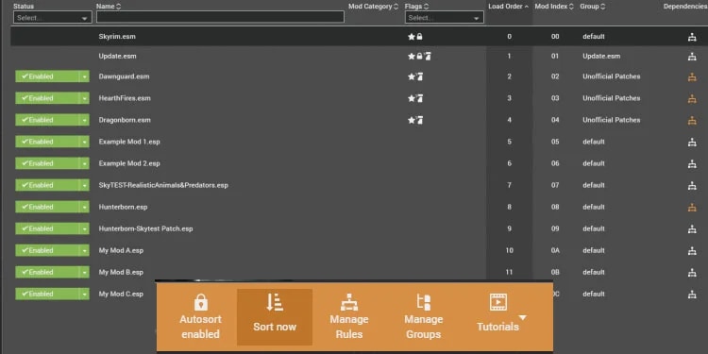Screen dimensions: 708x354
Task: Sort by the Load Order column header
Action: [x=509, y=7]
